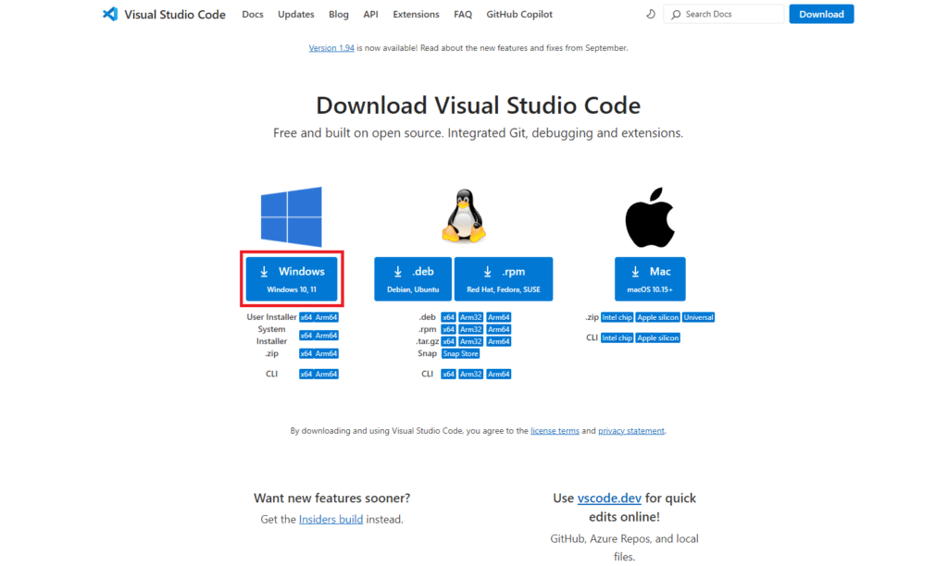Click the Visual Studio Code logo icon
The height and width of the screenshot is (566, 948).
110,14
